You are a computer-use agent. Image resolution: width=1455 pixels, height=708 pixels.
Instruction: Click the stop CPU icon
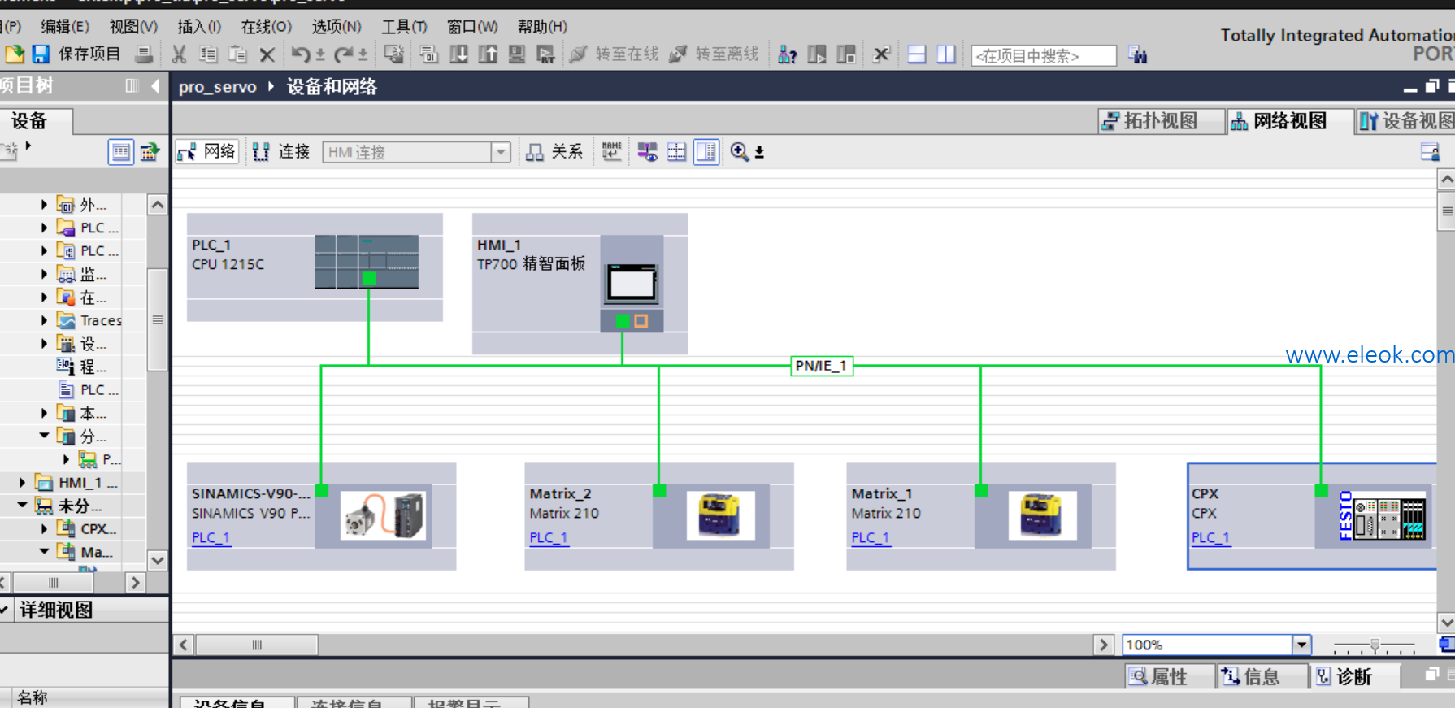846,54
